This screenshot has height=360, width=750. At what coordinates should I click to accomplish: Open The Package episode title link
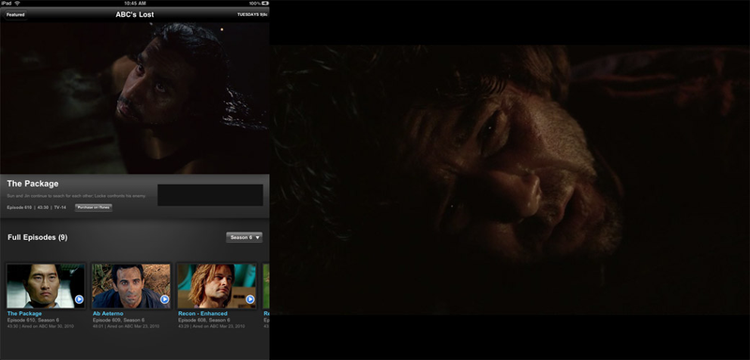coord(24,314)
